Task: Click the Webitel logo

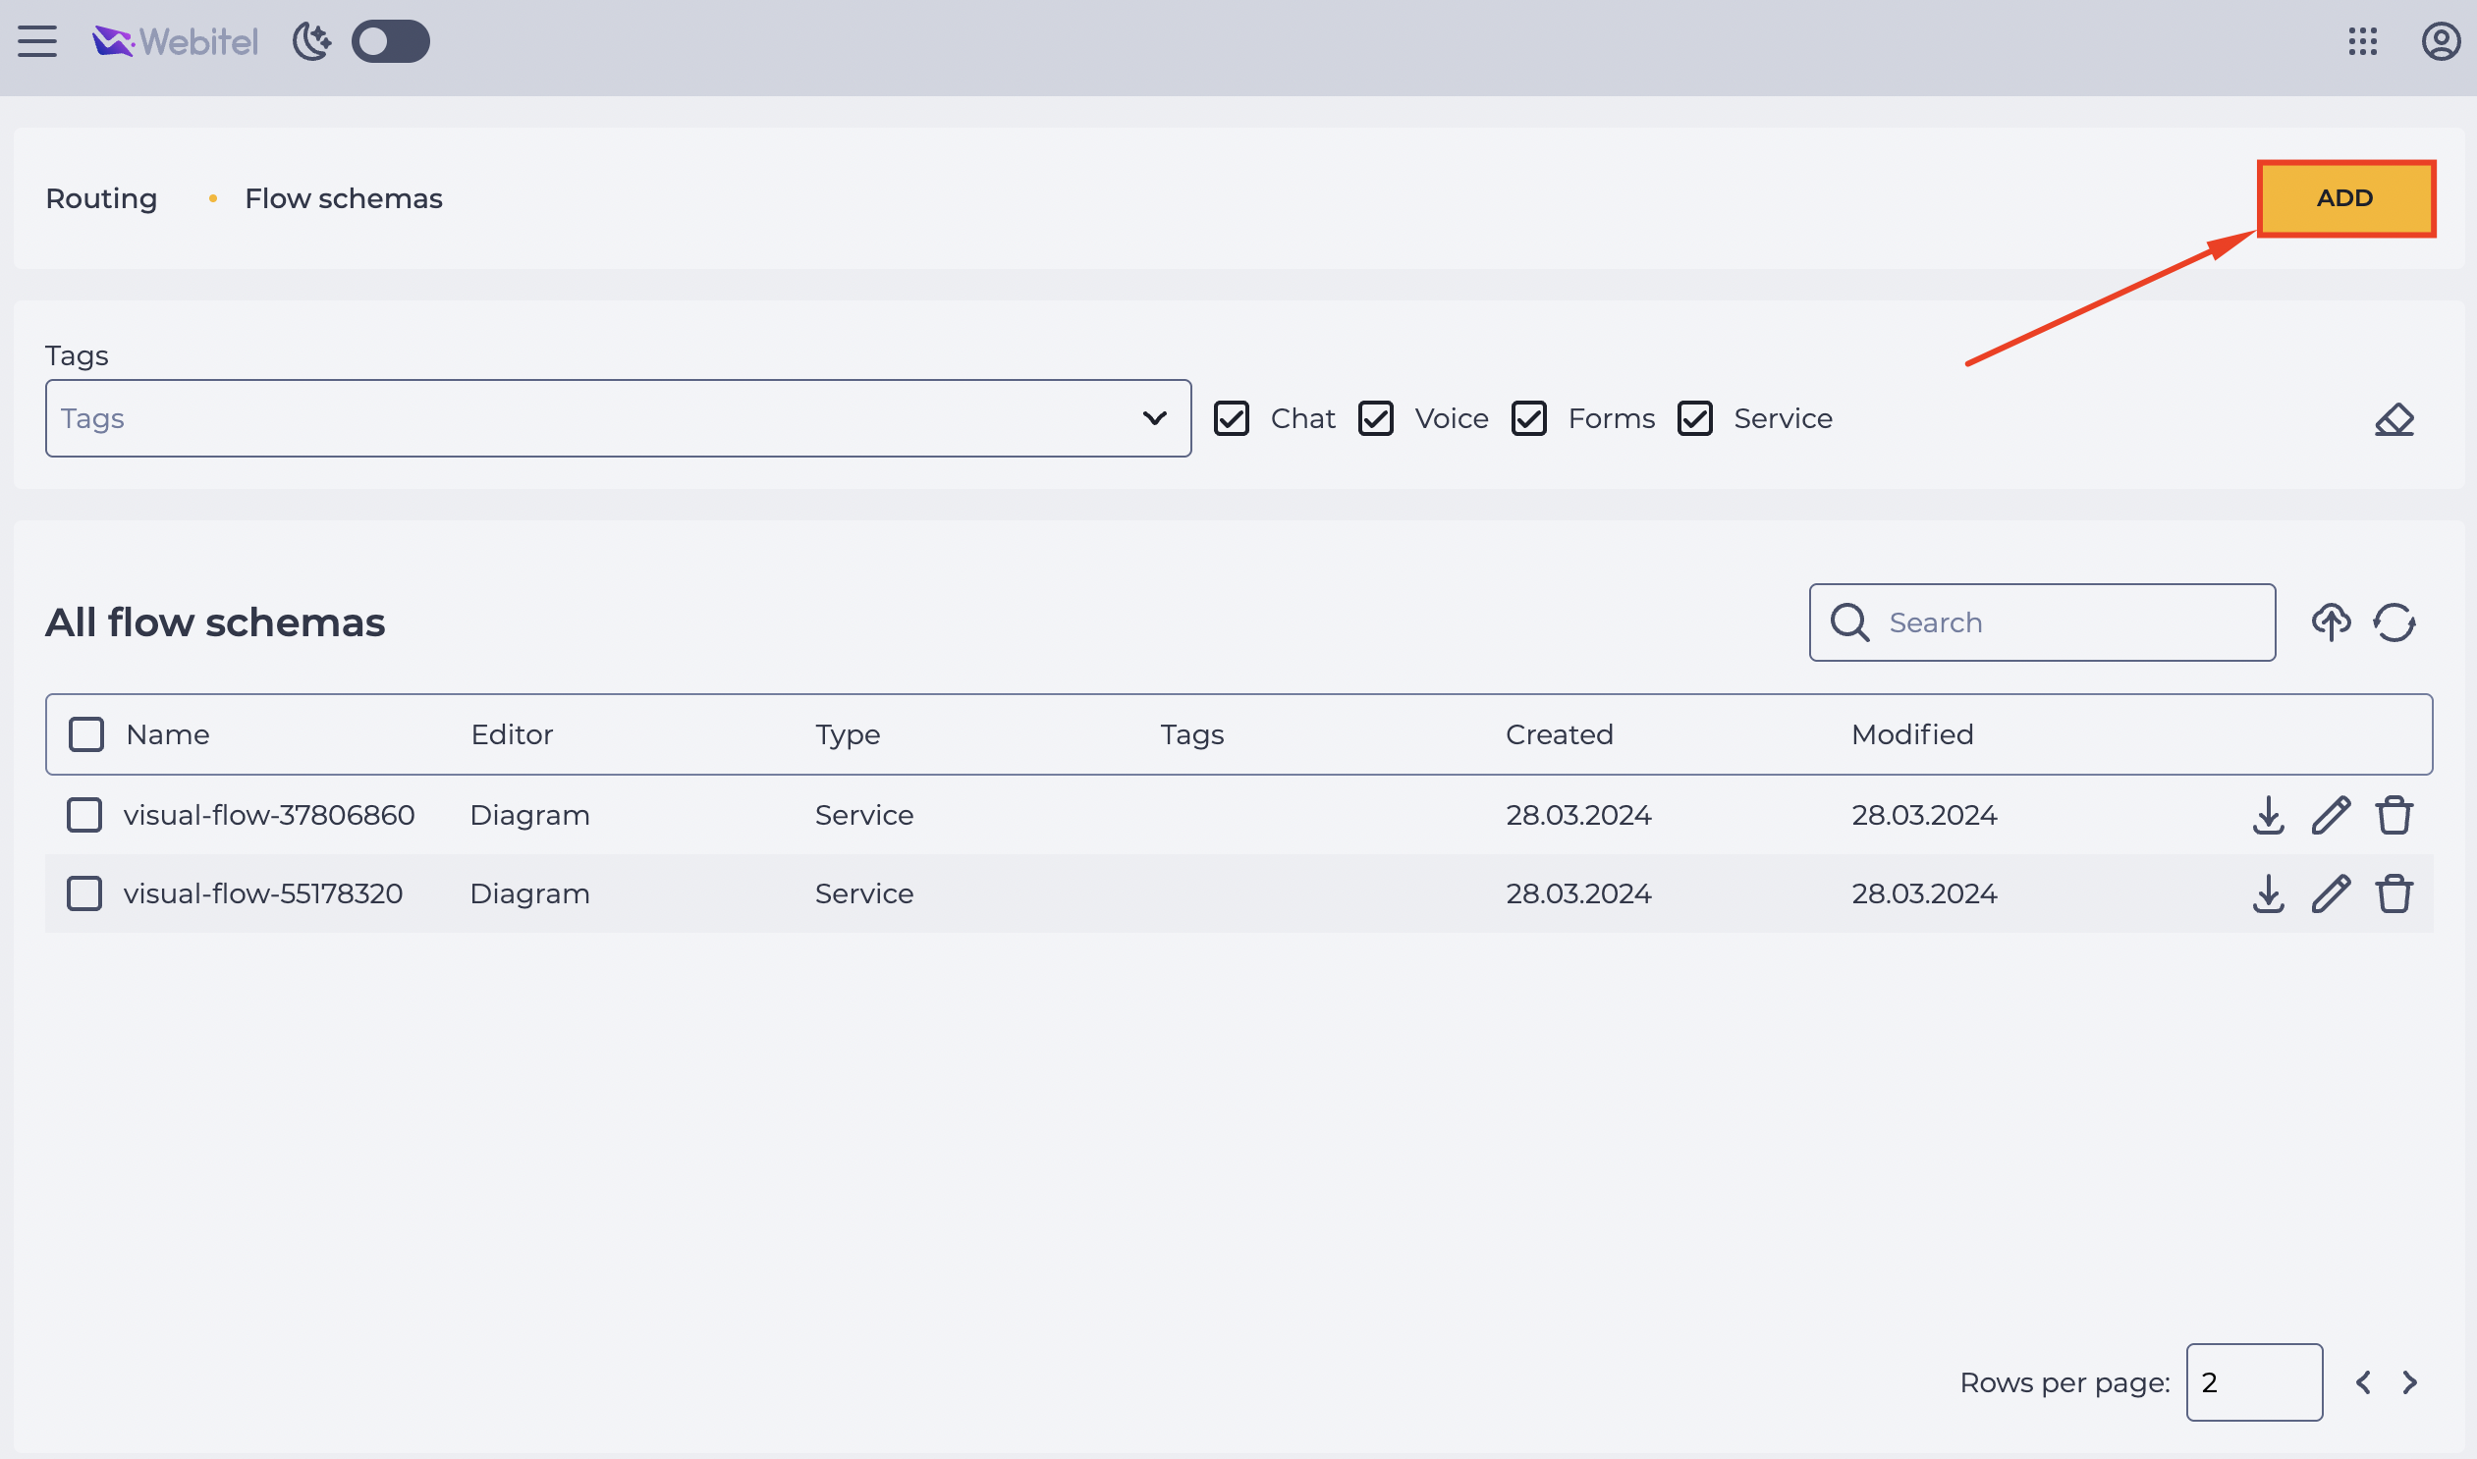Action: click(x=175, y=41)
